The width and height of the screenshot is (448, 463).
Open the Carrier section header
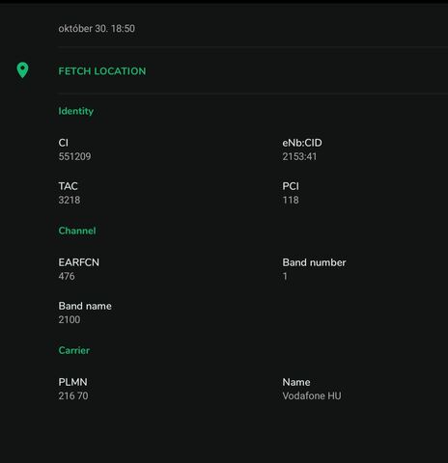pyautogui.click(x=74, y=350)
